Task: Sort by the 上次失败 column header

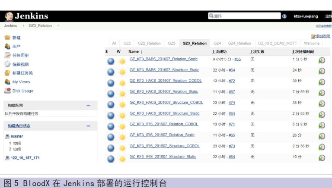Action: click(x=257, y=52)
